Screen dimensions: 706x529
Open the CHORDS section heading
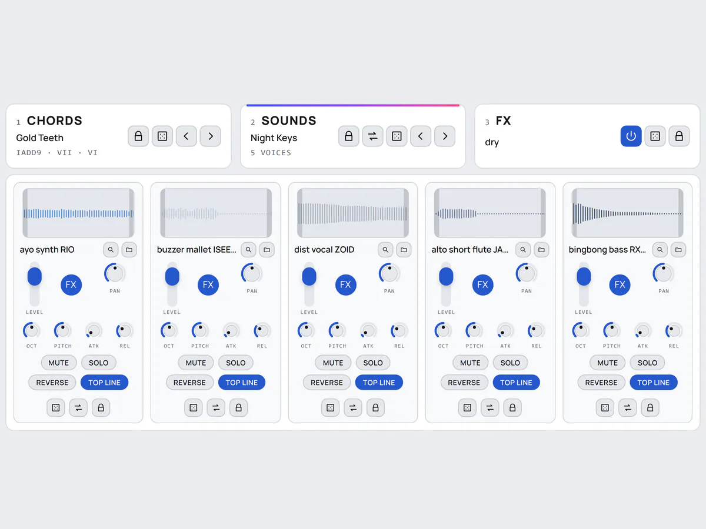(x=55, y=121)
